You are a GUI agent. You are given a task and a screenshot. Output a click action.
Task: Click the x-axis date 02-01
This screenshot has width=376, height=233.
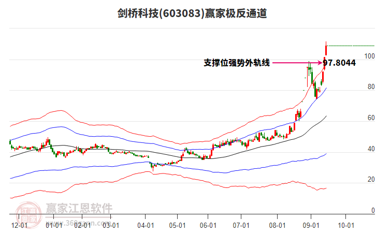[x=82, y=226]
